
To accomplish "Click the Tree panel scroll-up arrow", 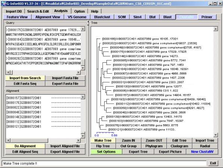I will pos(216,29).
